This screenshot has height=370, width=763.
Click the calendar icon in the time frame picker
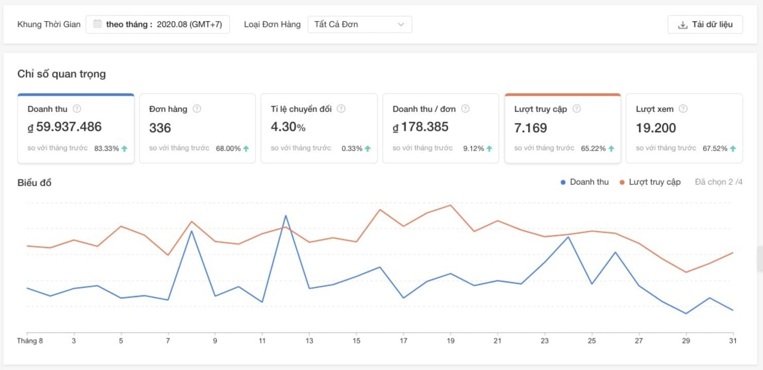97,24
